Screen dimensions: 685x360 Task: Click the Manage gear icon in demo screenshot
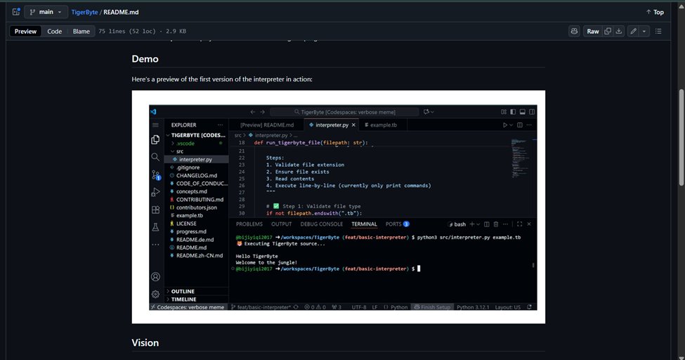click(155, 295)
